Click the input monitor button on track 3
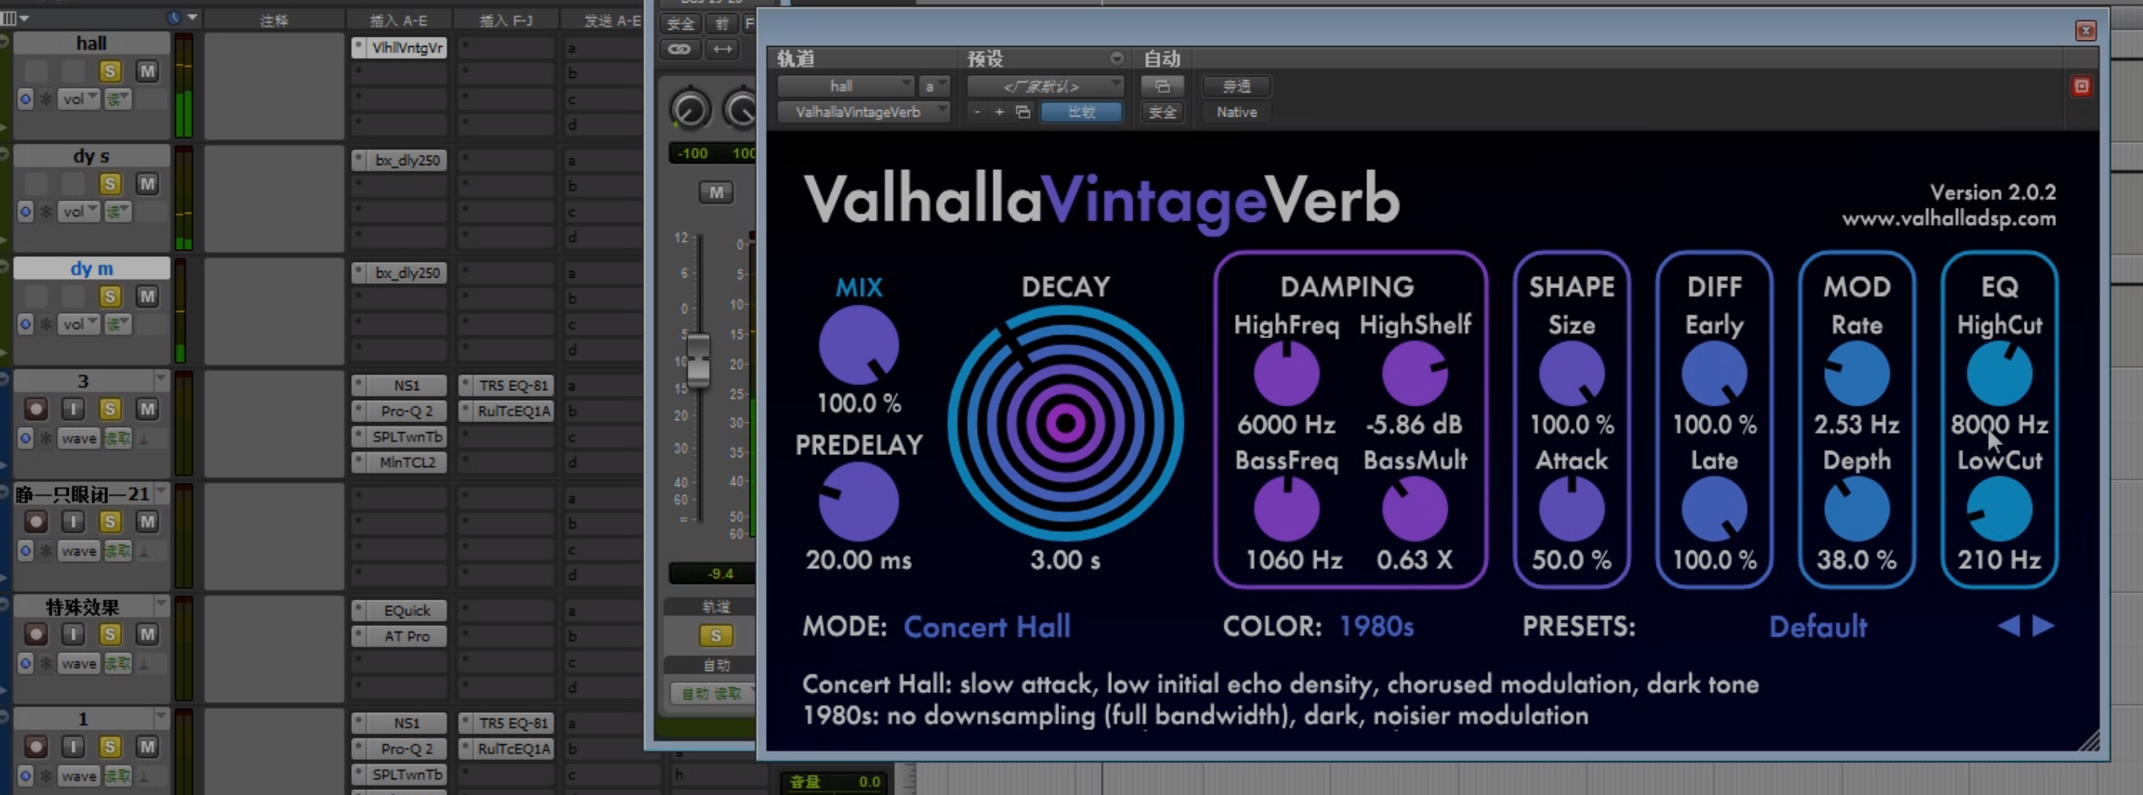This screenshot has width=2143, height=795. (73, 409)
